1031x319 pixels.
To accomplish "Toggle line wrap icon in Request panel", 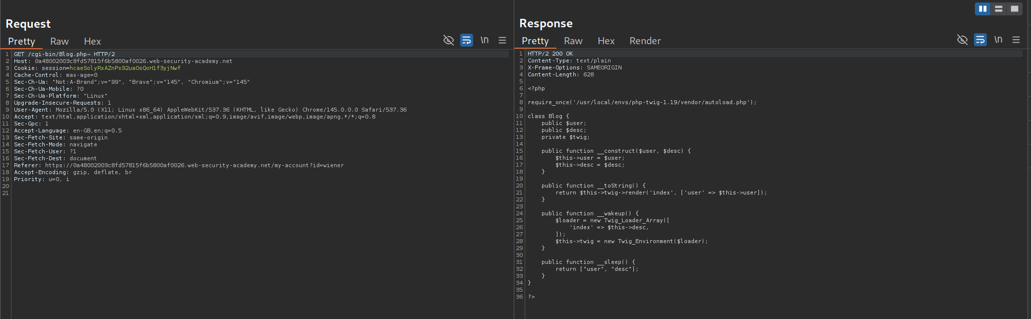I will (467, 40).
